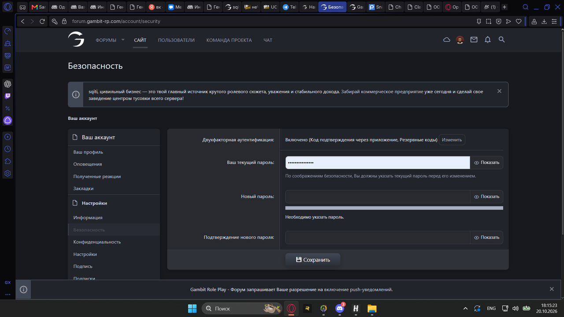564x317 pixels.
Task: Change two-factor settings with Изменить
Action: click(452, 140)
